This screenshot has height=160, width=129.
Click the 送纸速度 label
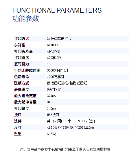pyautogui.click(x=22, y=89)
